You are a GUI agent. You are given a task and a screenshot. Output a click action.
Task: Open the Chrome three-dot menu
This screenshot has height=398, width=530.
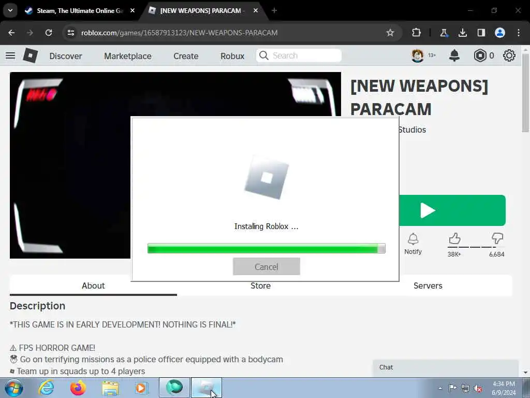pos(519,33)
